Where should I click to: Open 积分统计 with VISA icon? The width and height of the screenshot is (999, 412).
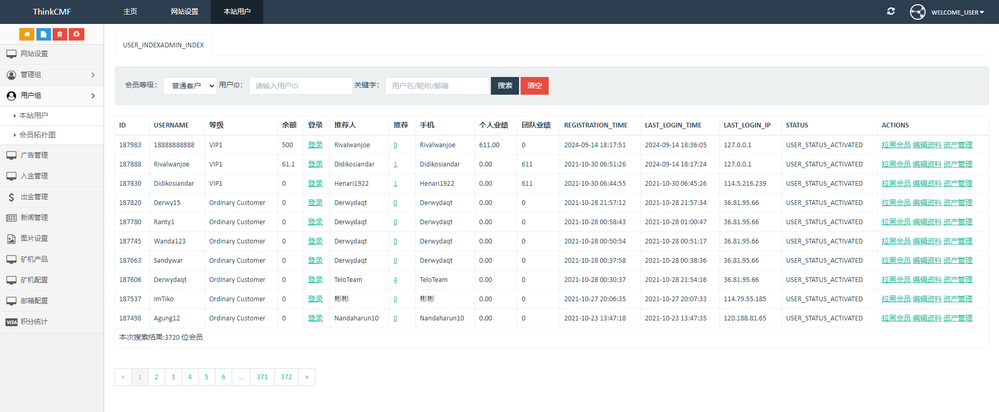point(52,322)
